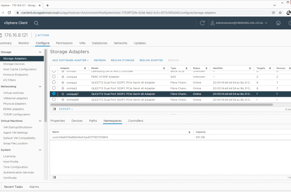The image size is (291, 192).
Task: Open Virtual switches in sidebar
Action: click(x=13, y=93)
